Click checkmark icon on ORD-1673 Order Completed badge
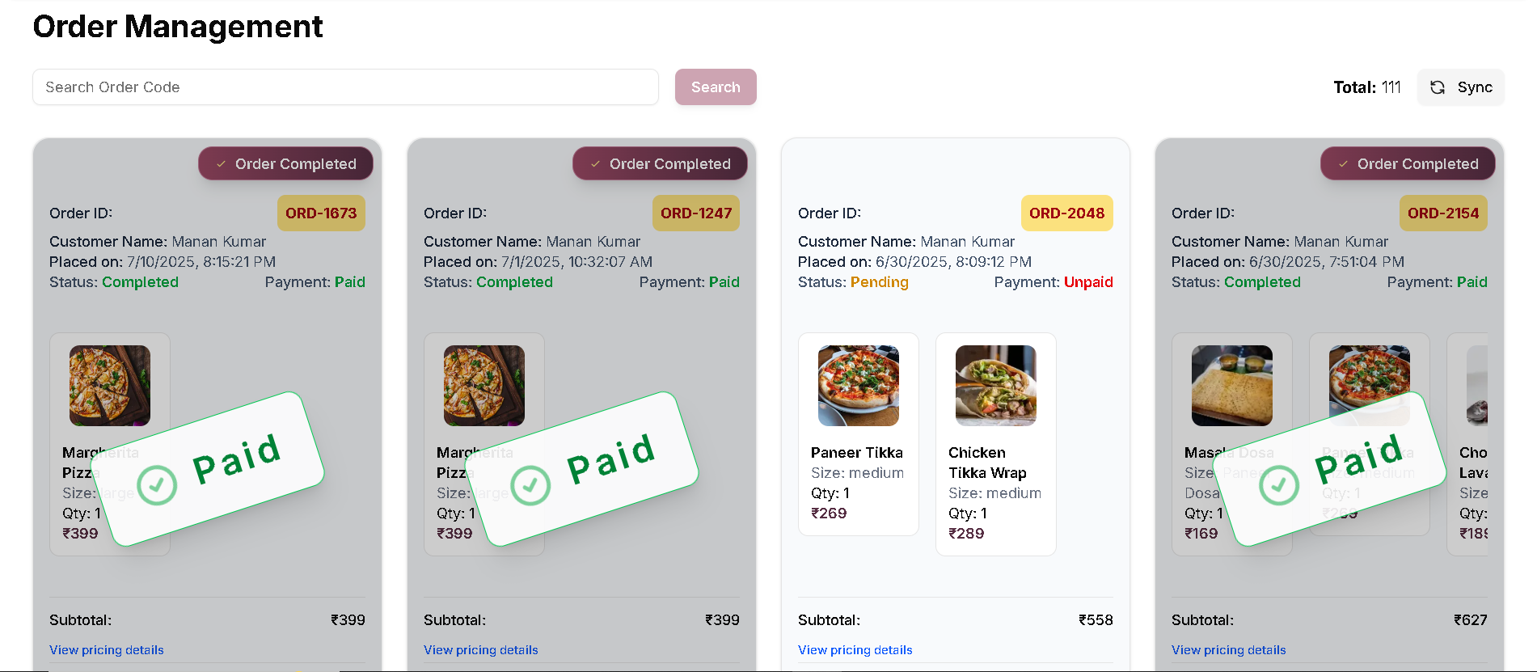The width and height of the screenshot is (1537, 672). (221, 164)
